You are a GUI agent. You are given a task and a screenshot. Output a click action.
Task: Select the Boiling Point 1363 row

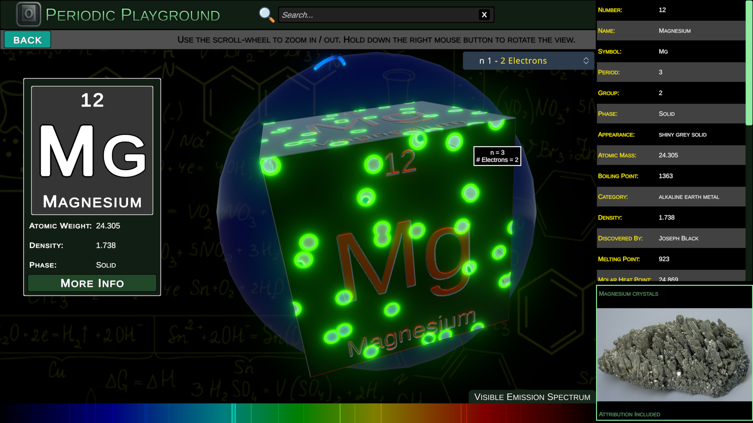click(x=671, y=176)
